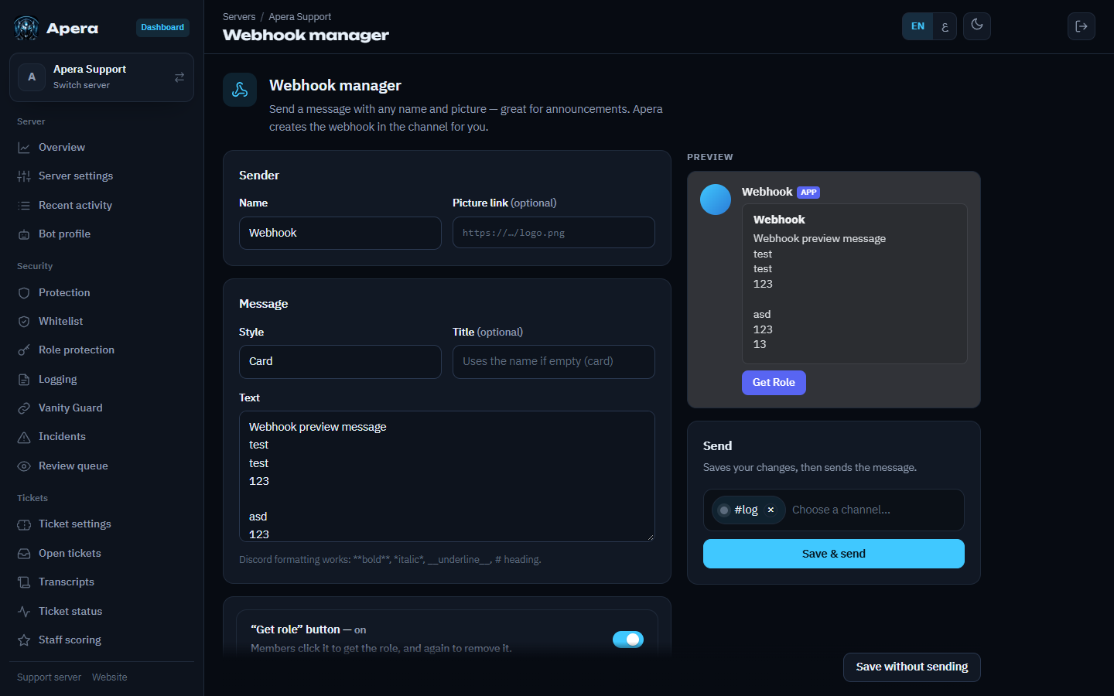Viewport: 1114px width, 696px height.
Task: Remove the #log channel chip
Action: pos(771,510)
